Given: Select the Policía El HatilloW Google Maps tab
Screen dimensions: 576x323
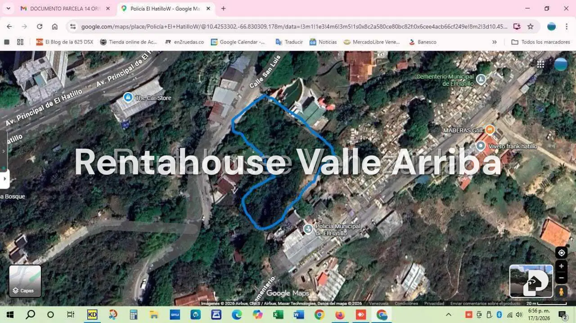Looking at the screenshot, I should point(165,9).
